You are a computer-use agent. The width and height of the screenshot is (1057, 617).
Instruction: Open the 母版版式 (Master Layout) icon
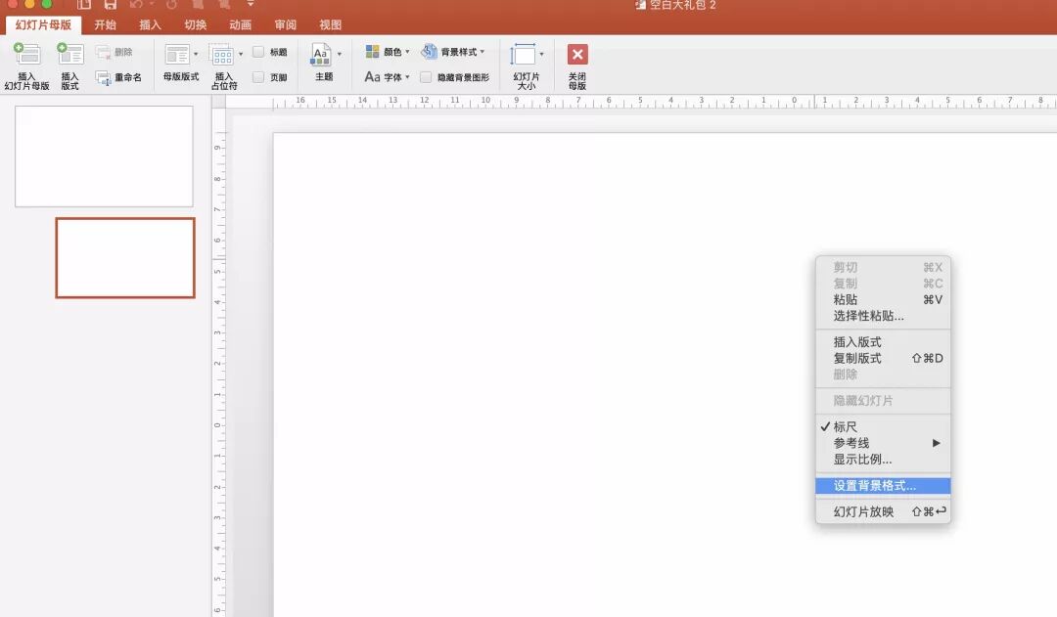click(177, 55)
